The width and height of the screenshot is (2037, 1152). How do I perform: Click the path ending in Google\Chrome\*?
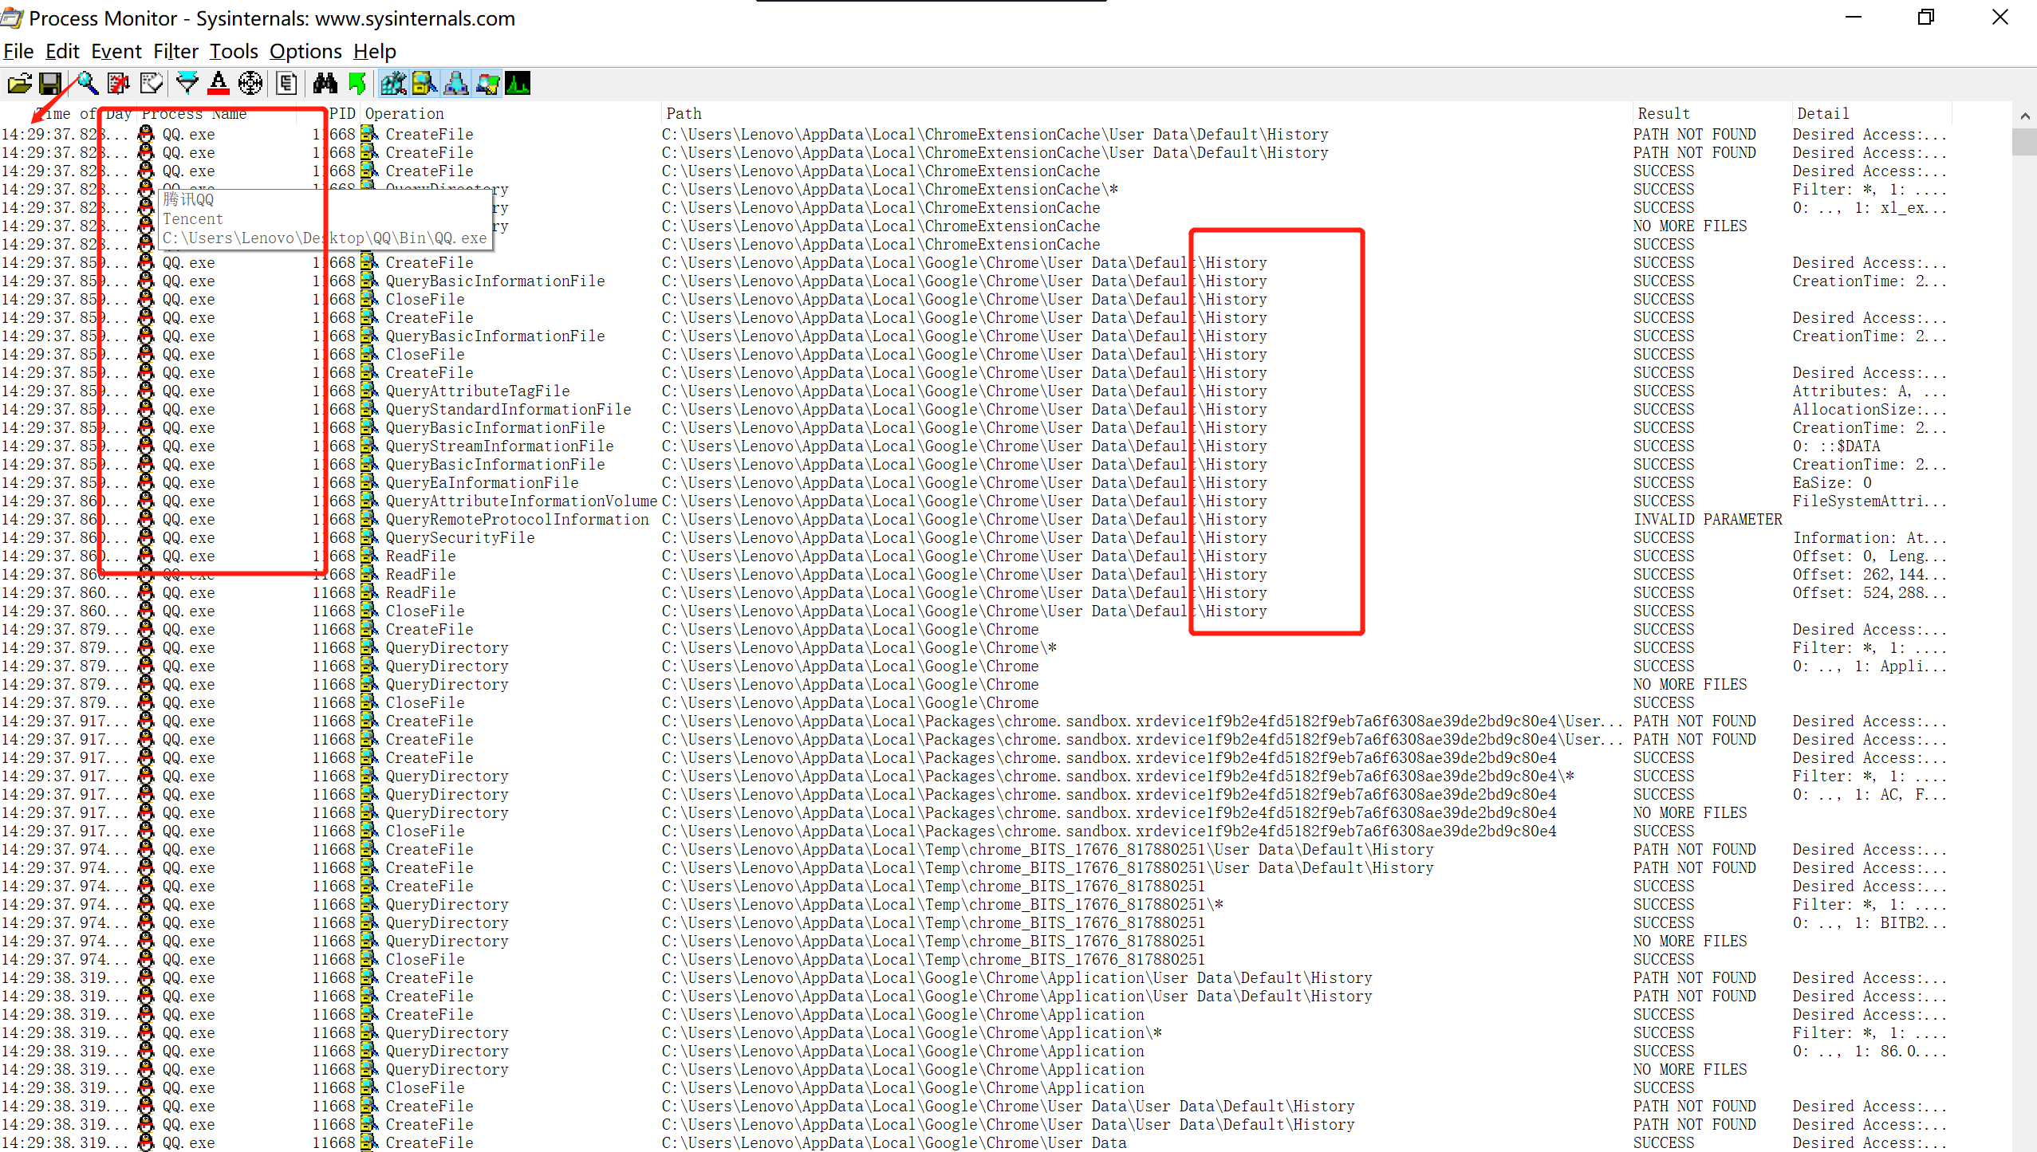click(859, 648)
